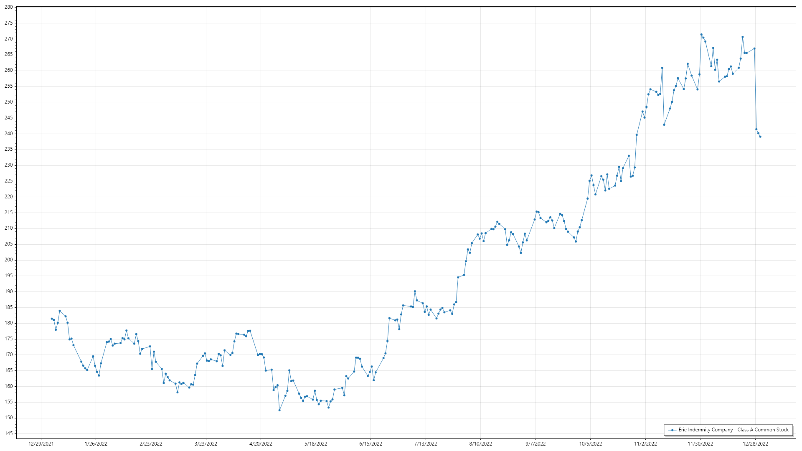Click the legend series marker icon
Viewport: 802px width, 451px height.
[x=672, y=430]
